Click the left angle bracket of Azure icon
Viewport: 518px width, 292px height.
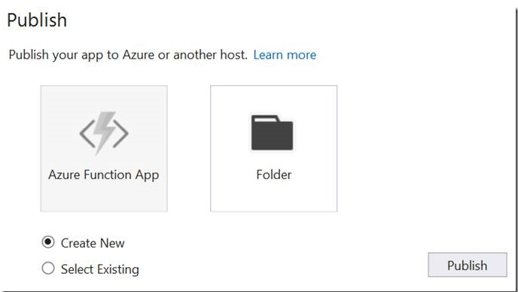click(x=87, y=133)
